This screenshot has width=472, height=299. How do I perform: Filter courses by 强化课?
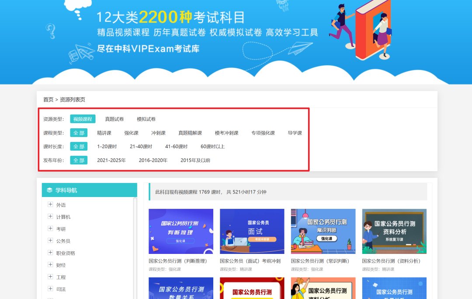pyautogui.click(x=131, y=133)
